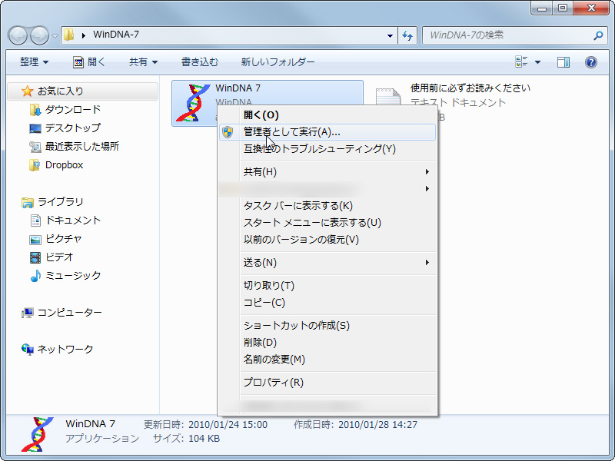615x461 pixels.
Task: Open view options dropdown arrow
Action: 537,62
